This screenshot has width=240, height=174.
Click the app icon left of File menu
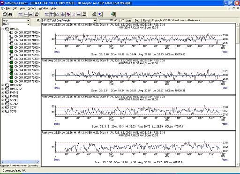coord(3,8)
